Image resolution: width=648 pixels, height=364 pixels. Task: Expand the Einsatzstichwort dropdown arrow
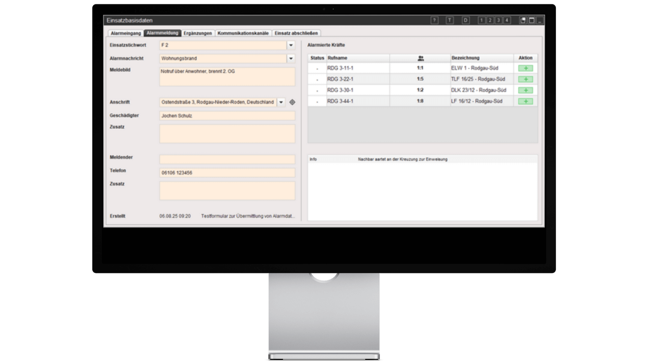point(291,45)
